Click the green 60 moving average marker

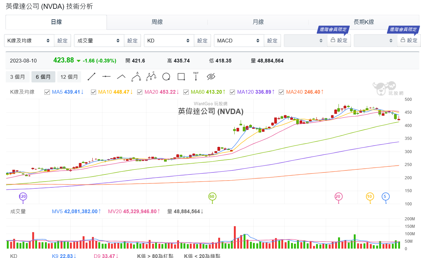[212, 196]
